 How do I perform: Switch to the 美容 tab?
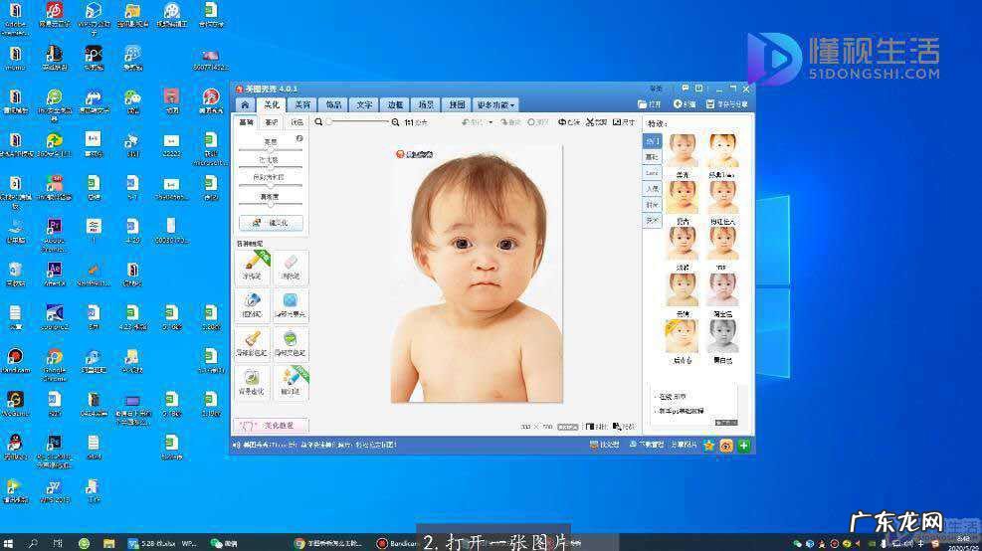302,104
